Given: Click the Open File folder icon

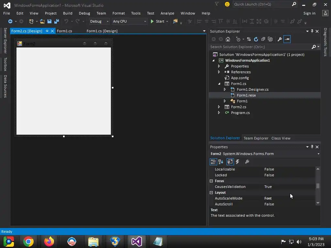Looking at the screenshot, I should [42, 21].
